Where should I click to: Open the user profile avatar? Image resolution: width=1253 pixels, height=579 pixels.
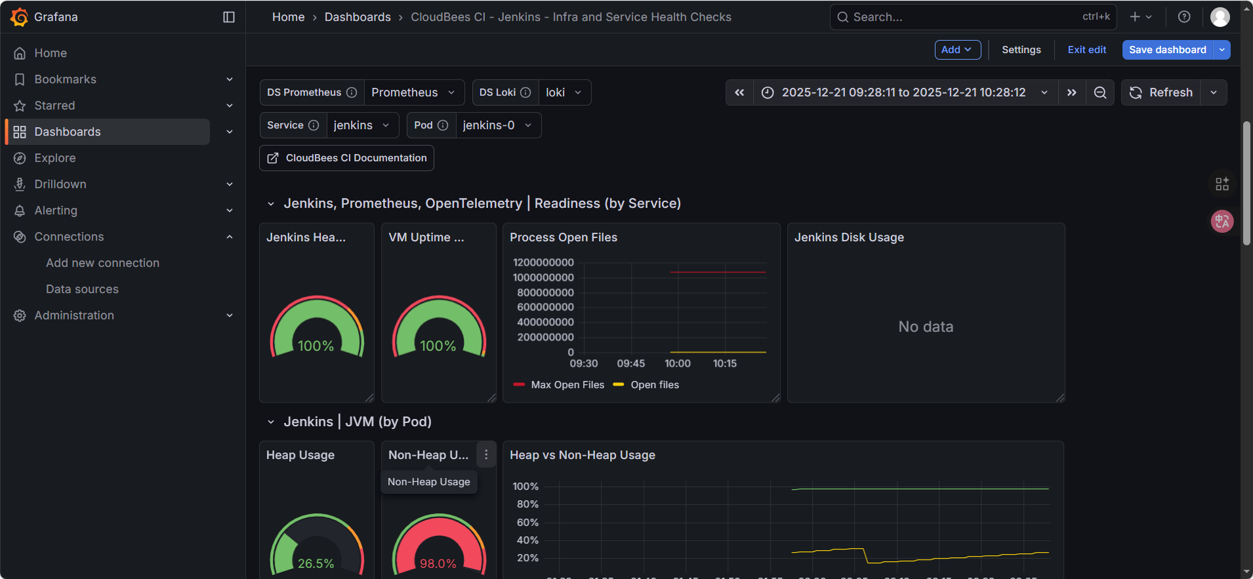click(1220, 17)
